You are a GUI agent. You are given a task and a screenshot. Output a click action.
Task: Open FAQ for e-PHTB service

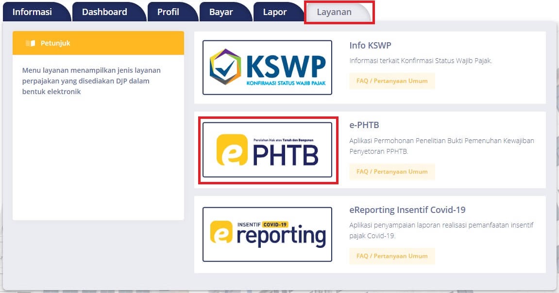pyautogui.click(x=392, y=172)
